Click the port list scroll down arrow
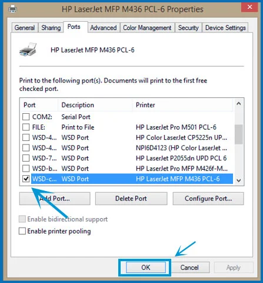This screenshot has width=263, height=283. tap(239, 180)
